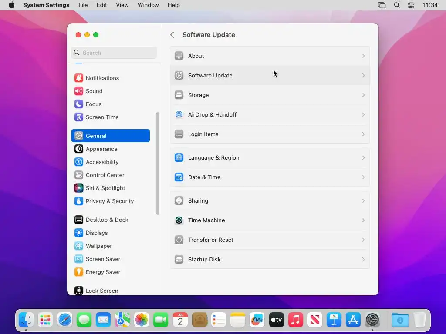
Task: Open the Help menu
Action: [173, 5]
